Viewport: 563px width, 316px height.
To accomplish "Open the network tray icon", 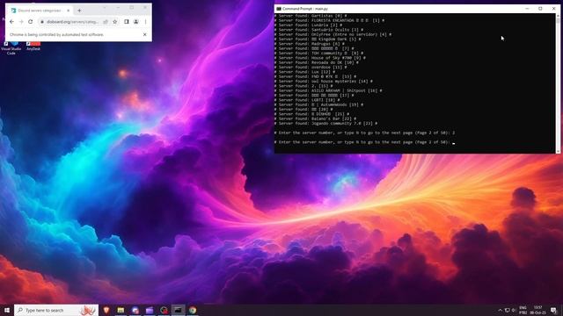I will [x=508, y=310].
